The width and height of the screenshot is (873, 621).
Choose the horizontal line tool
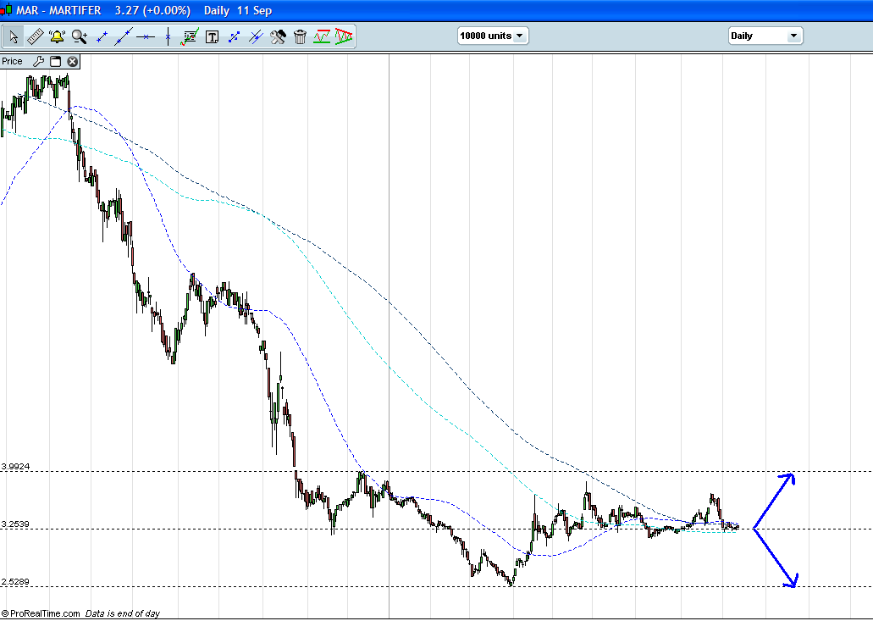pyautogui.click(x=146, y=36)
